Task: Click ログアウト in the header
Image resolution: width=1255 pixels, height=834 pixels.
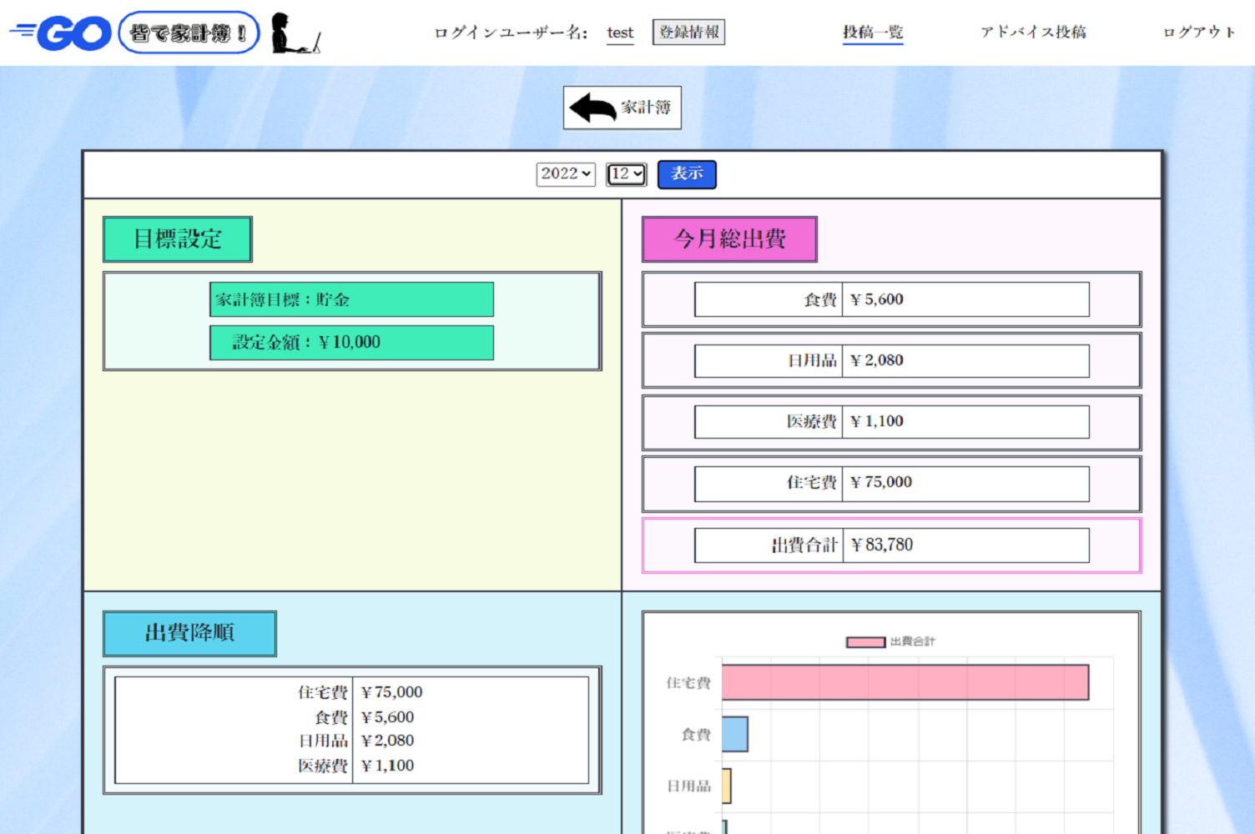Action: 1199,33
